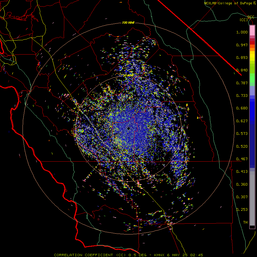Select the 0.520 legend value

coord(242,146)
